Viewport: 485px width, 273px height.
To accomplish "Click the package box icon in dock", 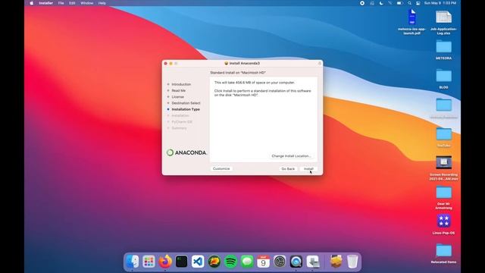I will point(336,262).
